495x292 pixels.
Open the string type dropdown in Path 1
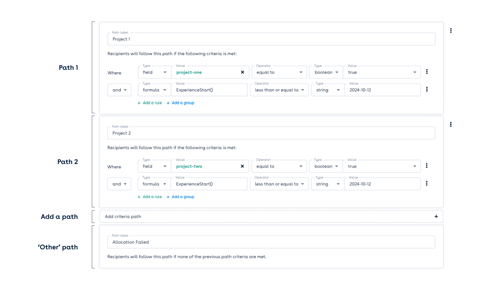[338, 90]
